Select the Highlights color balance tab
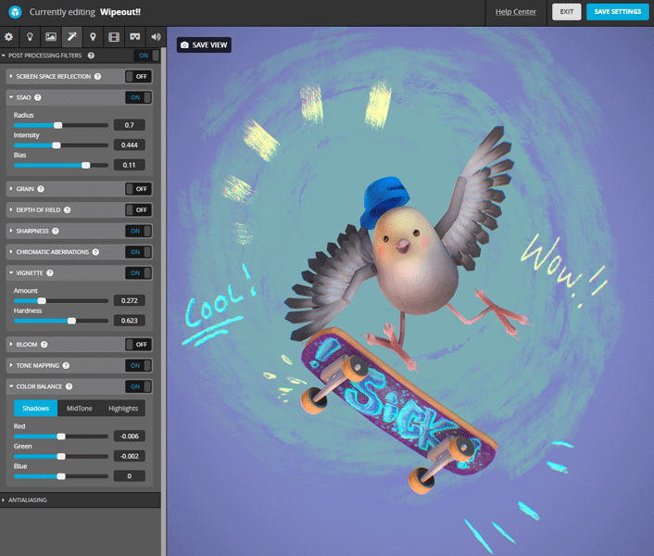The width and height of the screenshot is (654, 556). [123, 409]
